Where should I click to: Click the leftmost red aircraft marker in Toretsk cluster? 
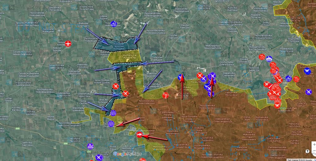[x=266, y=84]
